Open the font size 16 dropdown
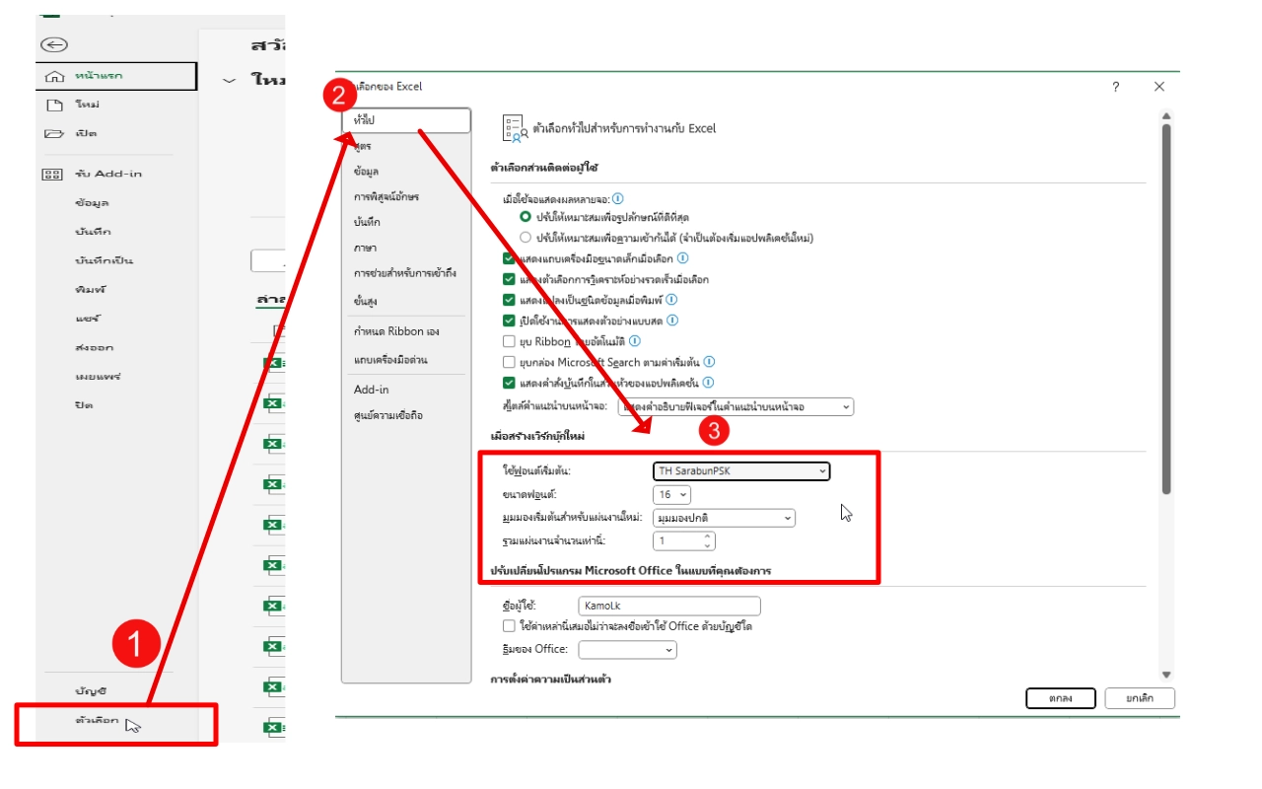This screenshot has width=1262, height=789. (671, 494)
